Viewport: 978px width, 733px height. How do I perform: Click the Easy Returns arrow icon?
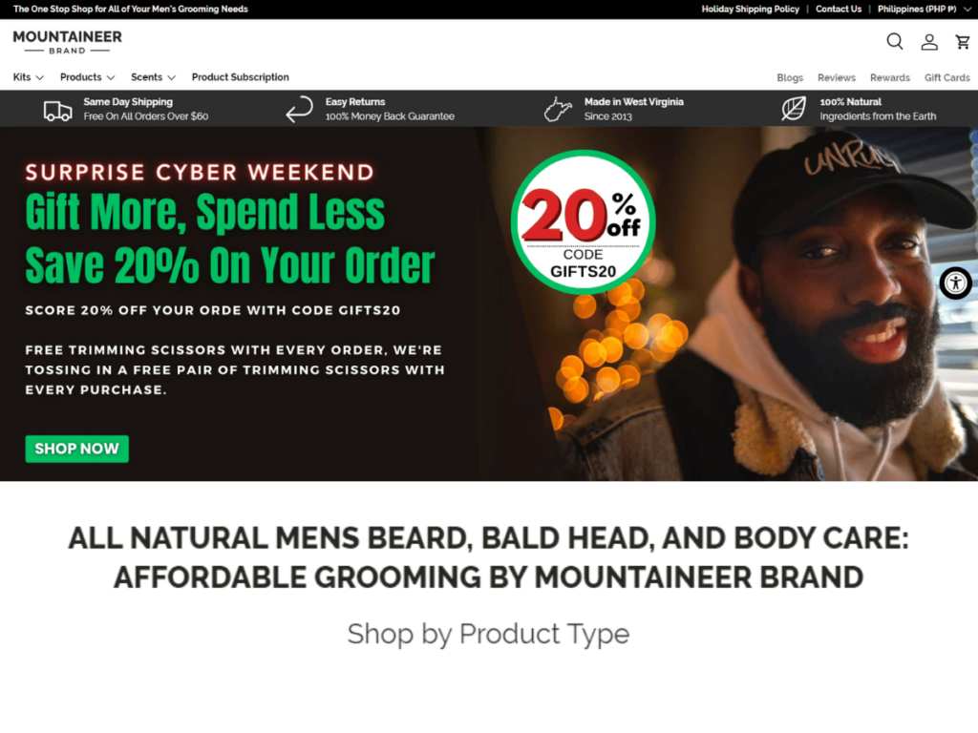(x=299, y=109)
